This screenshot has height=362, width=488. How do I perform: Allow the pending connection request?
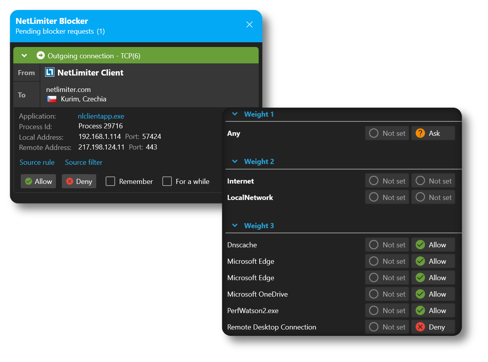click(x=38, y=181)
